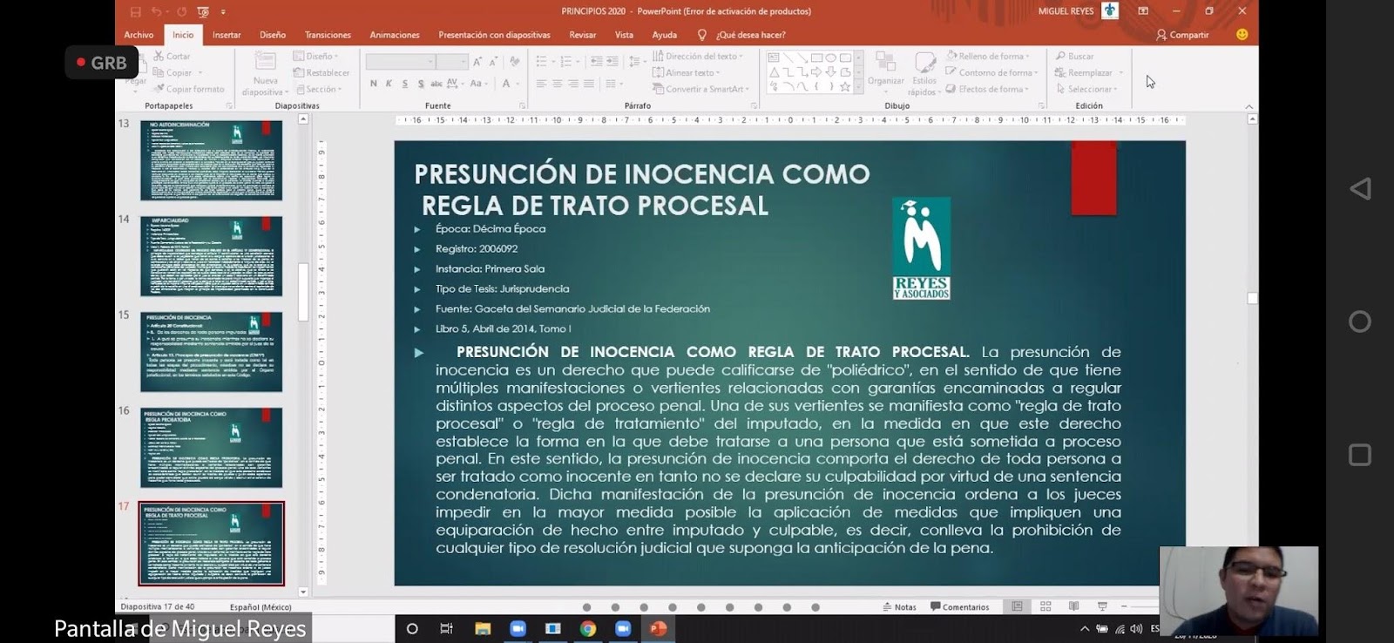Open the font size combo box
The image size is (1394, 643).
pyautogui.click(x=452, y=62)
